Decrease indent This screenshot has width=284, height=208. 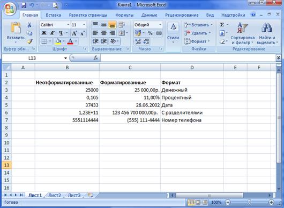(x=95, y=41)
